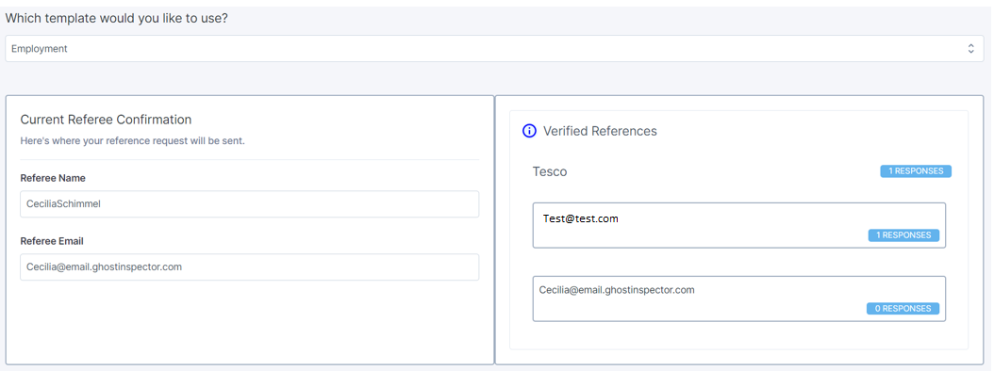The height and width of the screenshot is (371, 994).
Task: Open the Employment template dropdown
Action: point(494,49)
